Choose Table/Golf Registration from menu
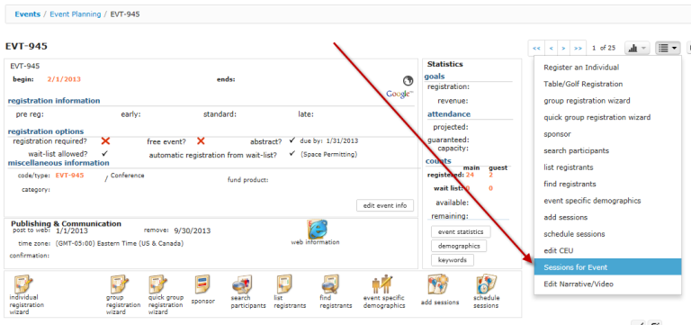 [x=607, y=85]
